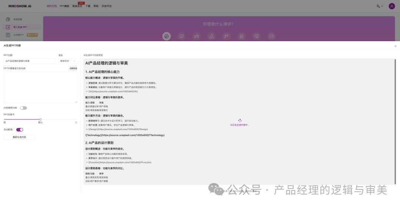Select the news layout topic icon
The width and height of the screenshot is (400, 206).
[x=256, y=36]
